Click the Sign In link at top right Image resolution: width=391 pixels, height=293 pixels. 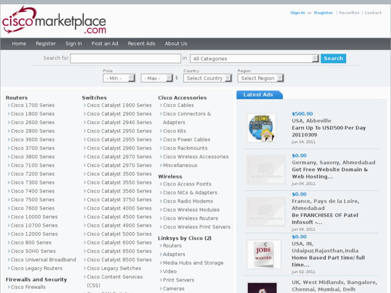(x=297, y=13)
